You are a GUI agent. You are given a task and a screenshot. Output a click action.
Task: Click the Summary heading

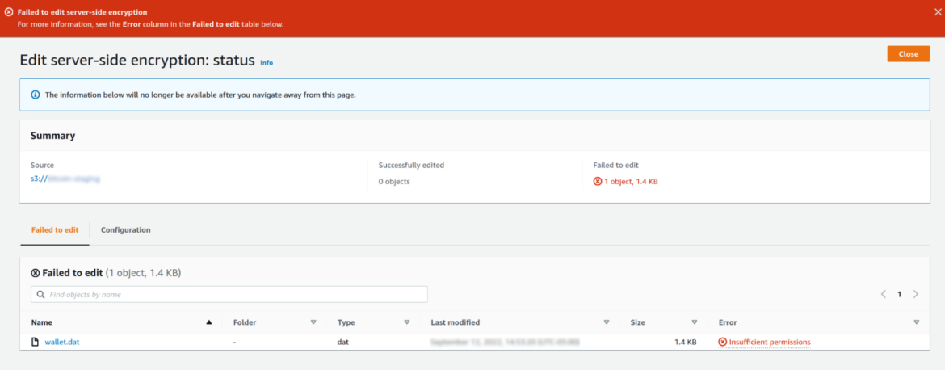(x=53, y=136)
